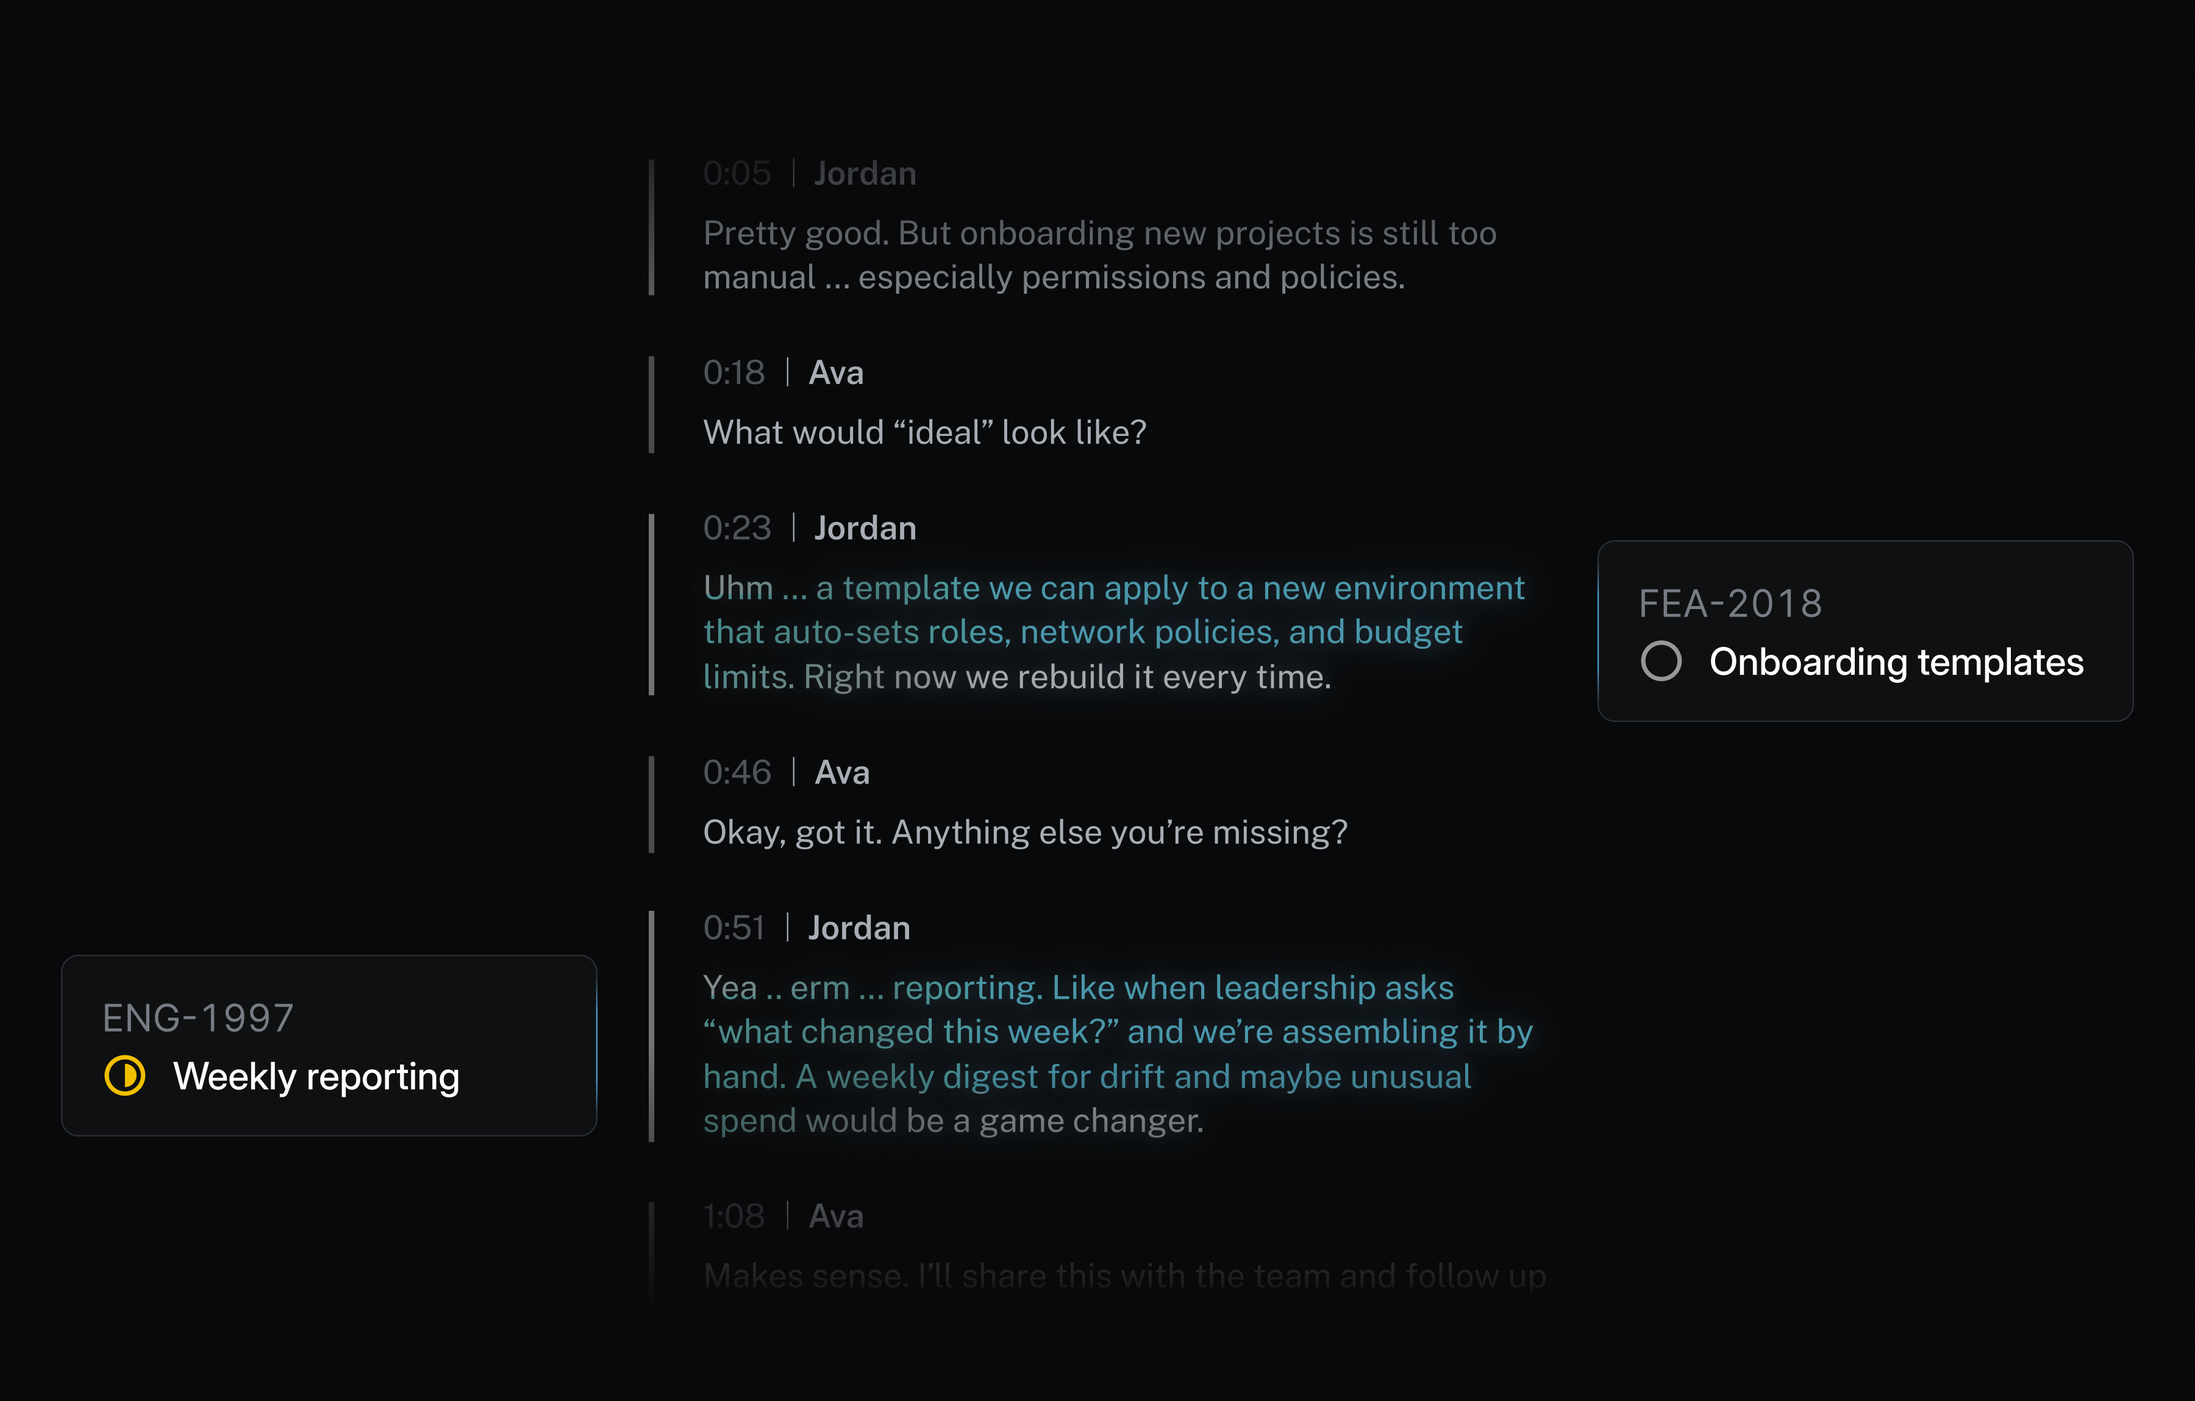Open the Weekly reporting issue link
The height and width of the screenshot is (1401, 2195).
(x=316, y=1077)
